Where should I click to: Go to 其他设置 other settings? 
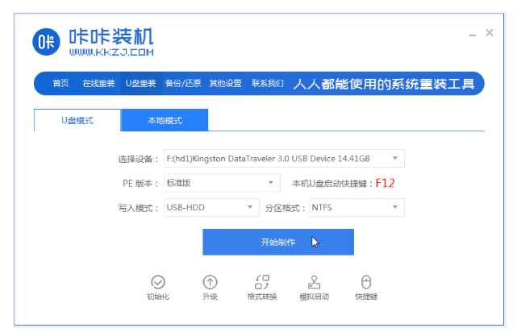tap(226, 83)
